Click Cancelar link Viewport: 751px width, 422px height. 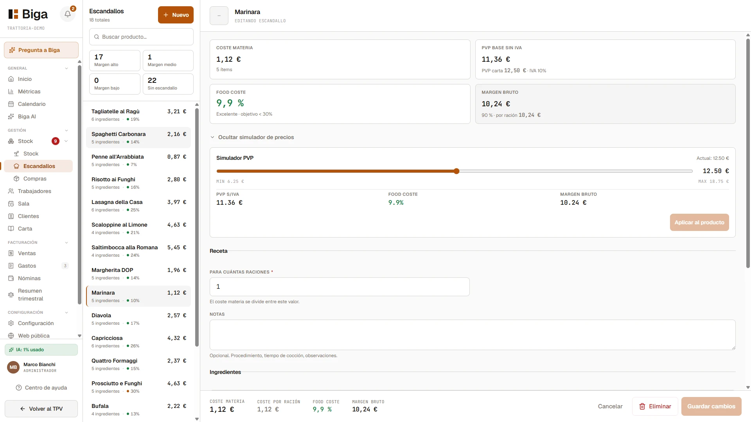610,406
